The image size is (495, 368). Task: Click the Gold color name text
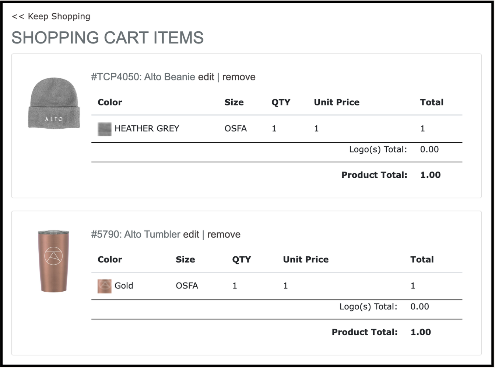124,286
